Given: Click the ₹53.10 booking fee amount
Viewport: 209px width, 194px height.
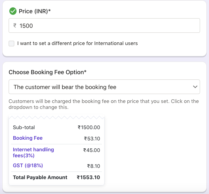Looking at the screenshot, I should pyautogui.click(x=92, y=139).
